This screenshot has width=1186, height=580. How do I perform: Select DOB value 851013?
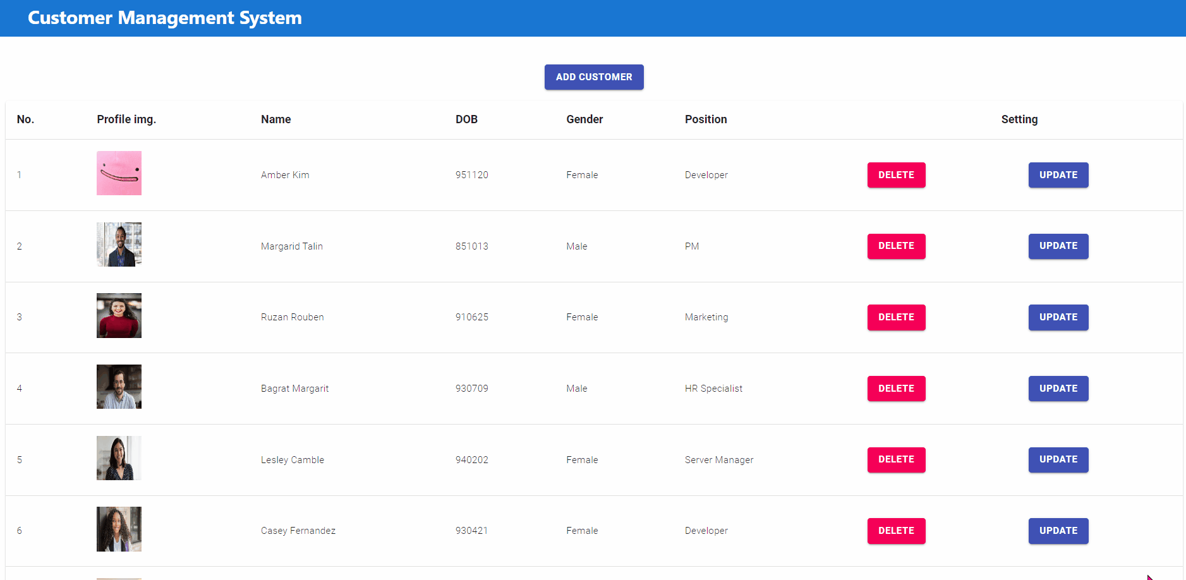(x=472, y=246)
